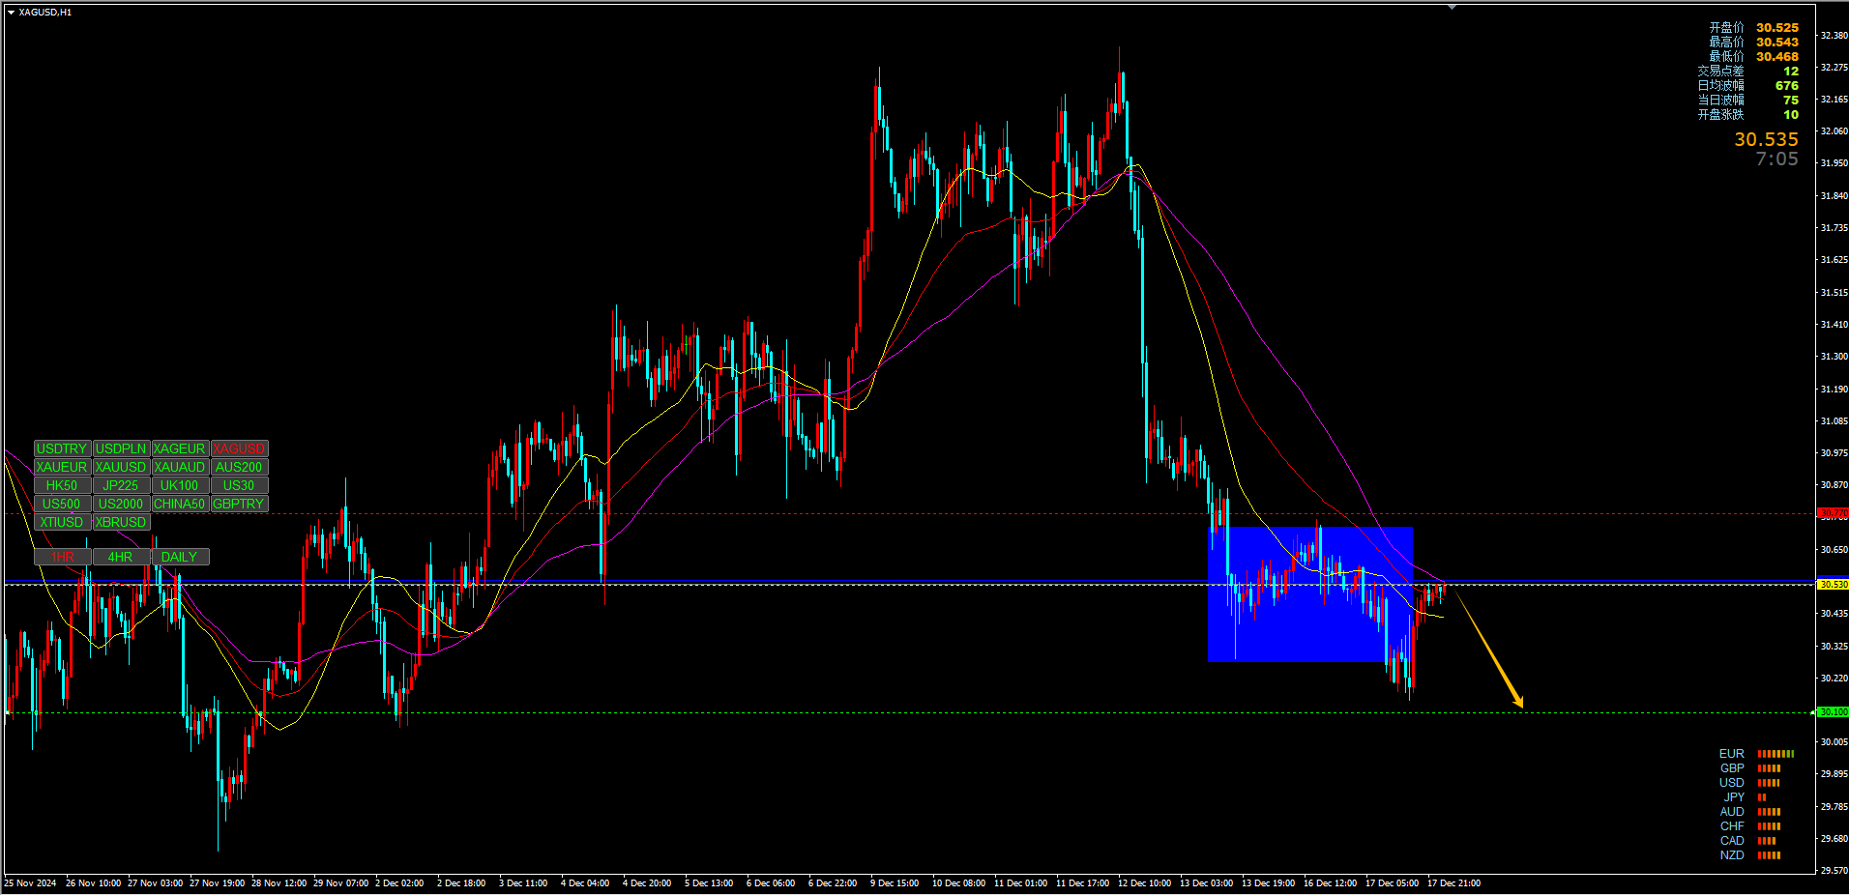The width and height of the screenshot is (1849, 896).
Task: Load the US2000 index chart
Action: [x=121, y=504]
